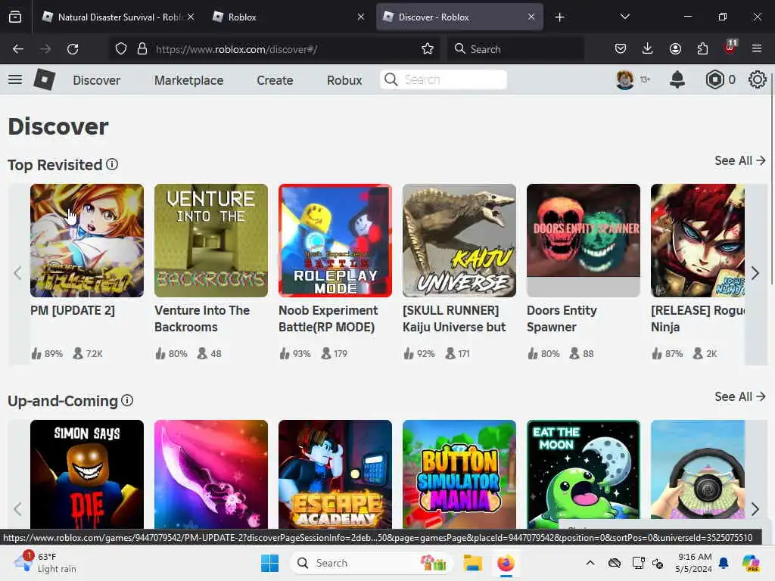Click the tracking protection shield icon
Screen dimensions: 775x581
[x=121, y=49]
